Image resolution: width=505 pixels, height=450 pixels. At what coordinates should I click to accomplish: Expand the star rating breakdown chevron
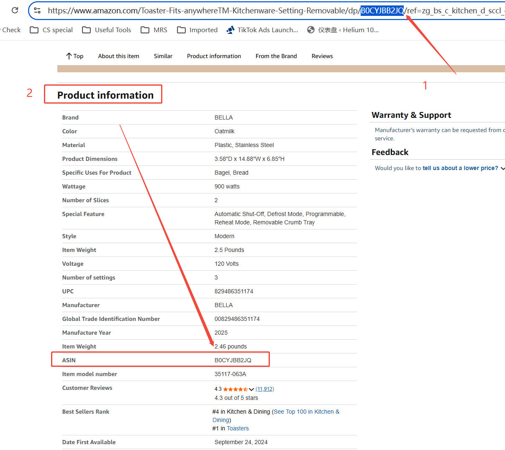click(x=251, y=389)
